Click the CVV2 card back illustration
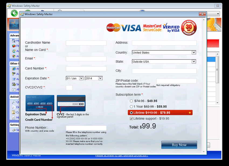 71,103
